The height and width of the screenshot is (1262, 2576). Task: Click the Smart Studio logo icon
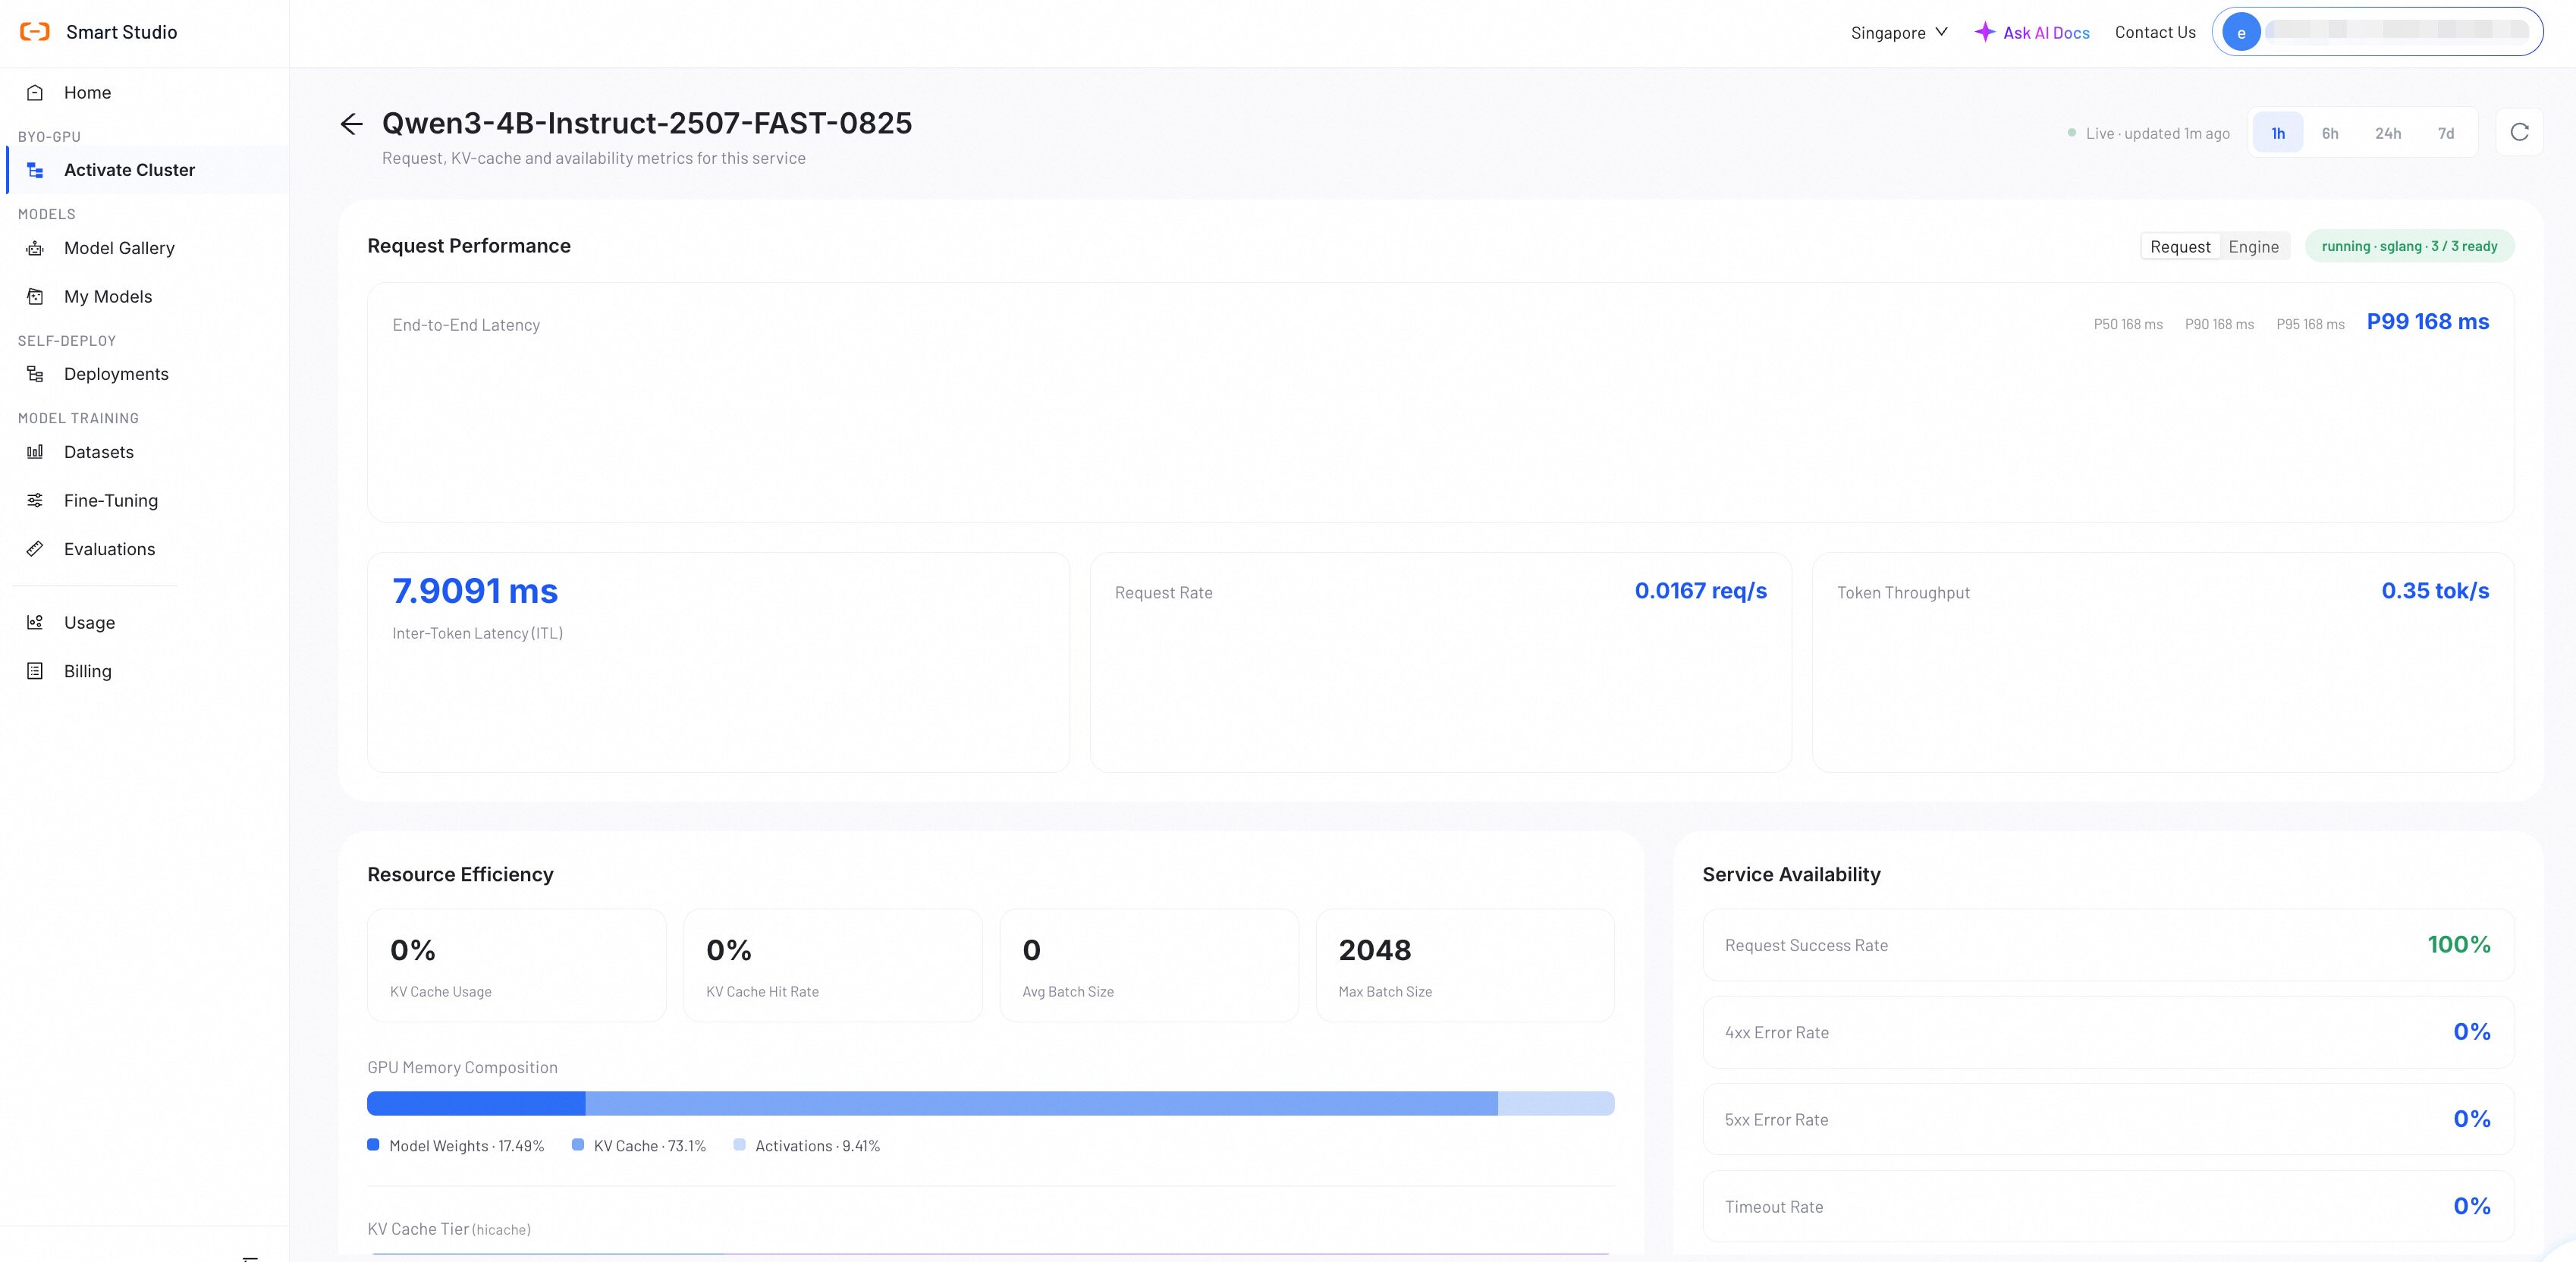(35, 32)
